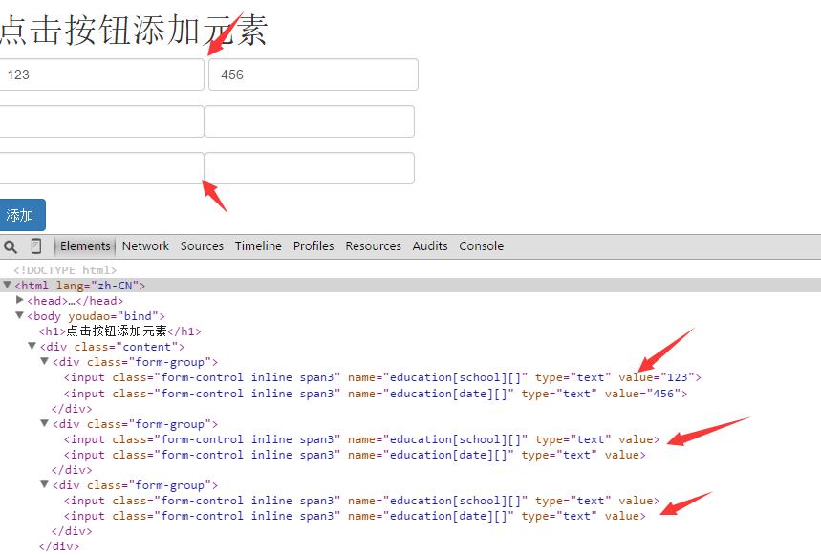Collapse the first form-group div node
Viewport: 821px width, 555px height.
click(45, 361)
